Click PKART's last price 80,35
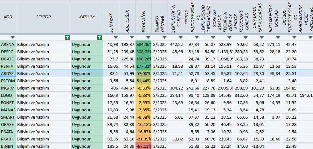This screenshot has width=313, height=149. pyautogui.click(x=111, y=139)
